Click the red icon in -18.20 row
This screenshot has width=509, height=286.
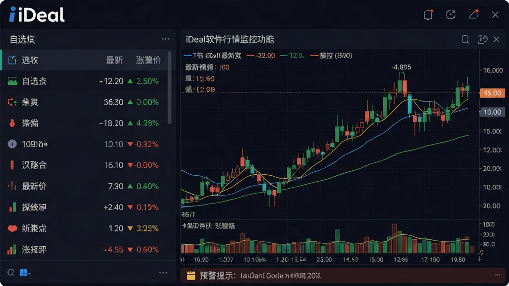(12, 123)
